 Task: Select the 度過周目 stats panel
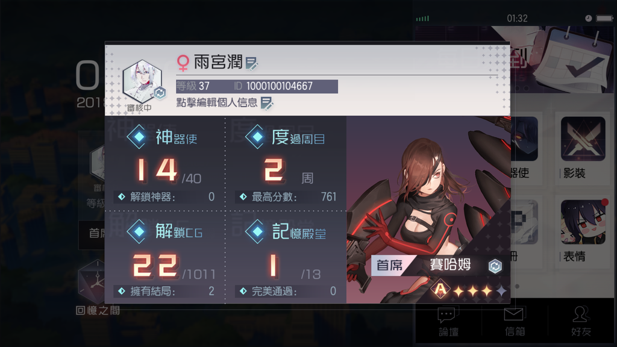coord(286,163)
